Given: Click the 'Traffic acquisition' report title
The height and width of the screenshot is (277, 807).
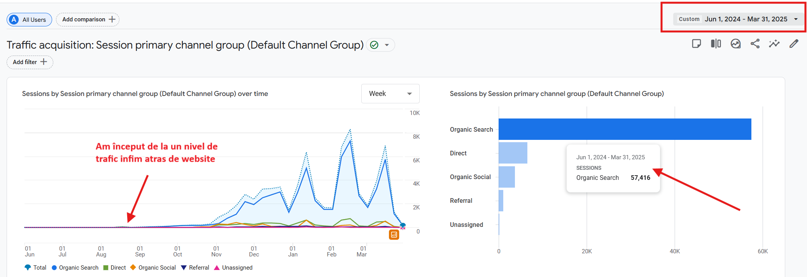Looking at the screenshot, I should tap(185, 45).
